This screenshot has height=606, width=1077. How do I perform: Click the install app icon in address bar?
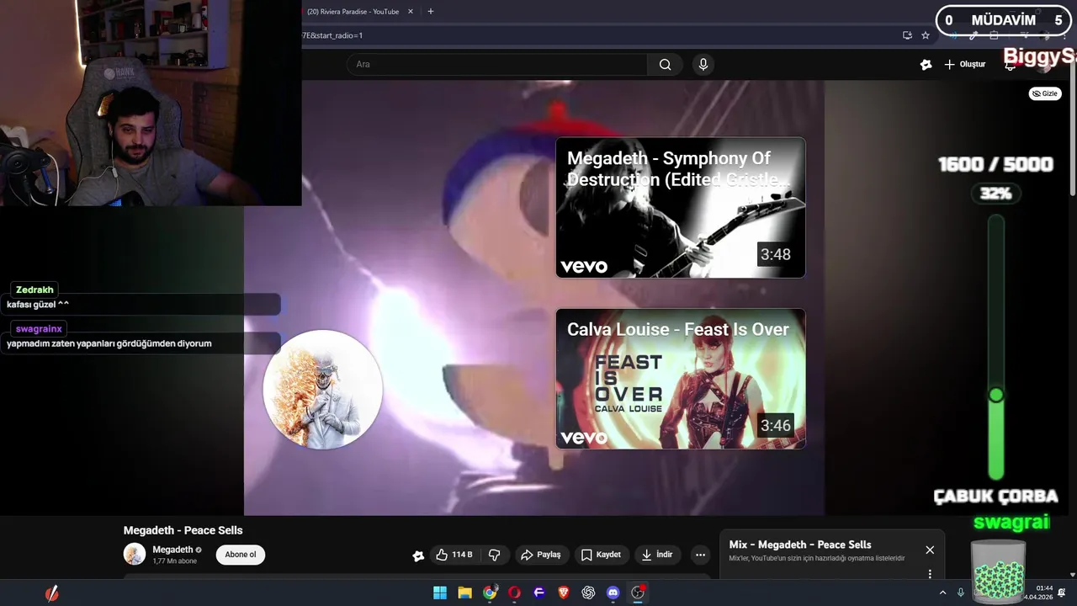907,35
